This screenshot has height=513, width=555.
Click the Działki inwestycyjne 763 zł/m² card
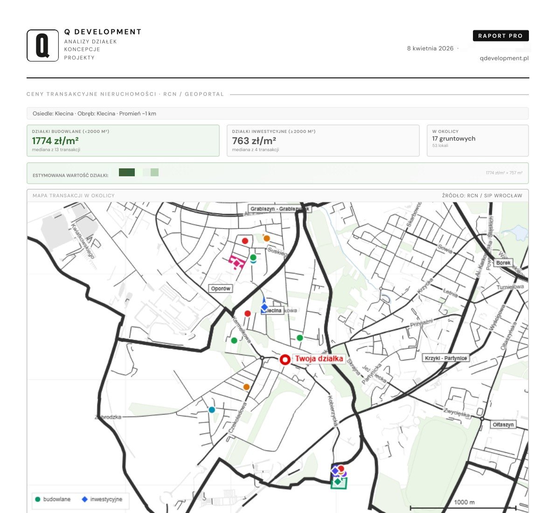point(323,140)
